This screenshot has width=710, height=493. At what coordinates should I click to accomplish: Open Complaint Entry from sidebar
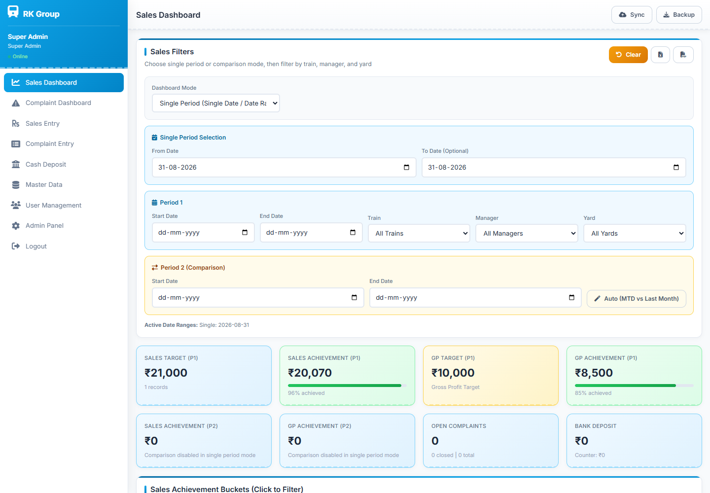pyautogui.click(x=64, y=144)
